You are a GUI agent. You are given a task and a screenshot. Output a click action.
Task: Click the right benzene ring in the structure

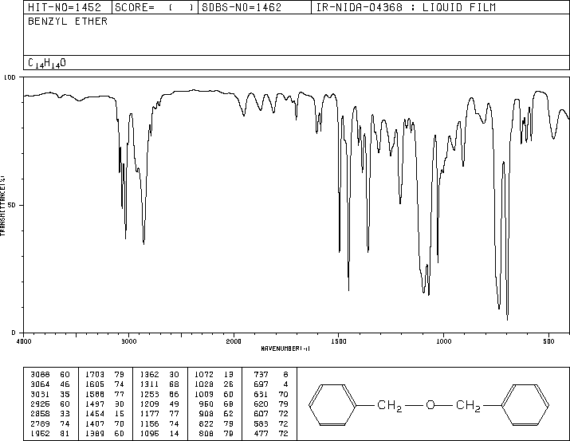[x=525, y=405]
